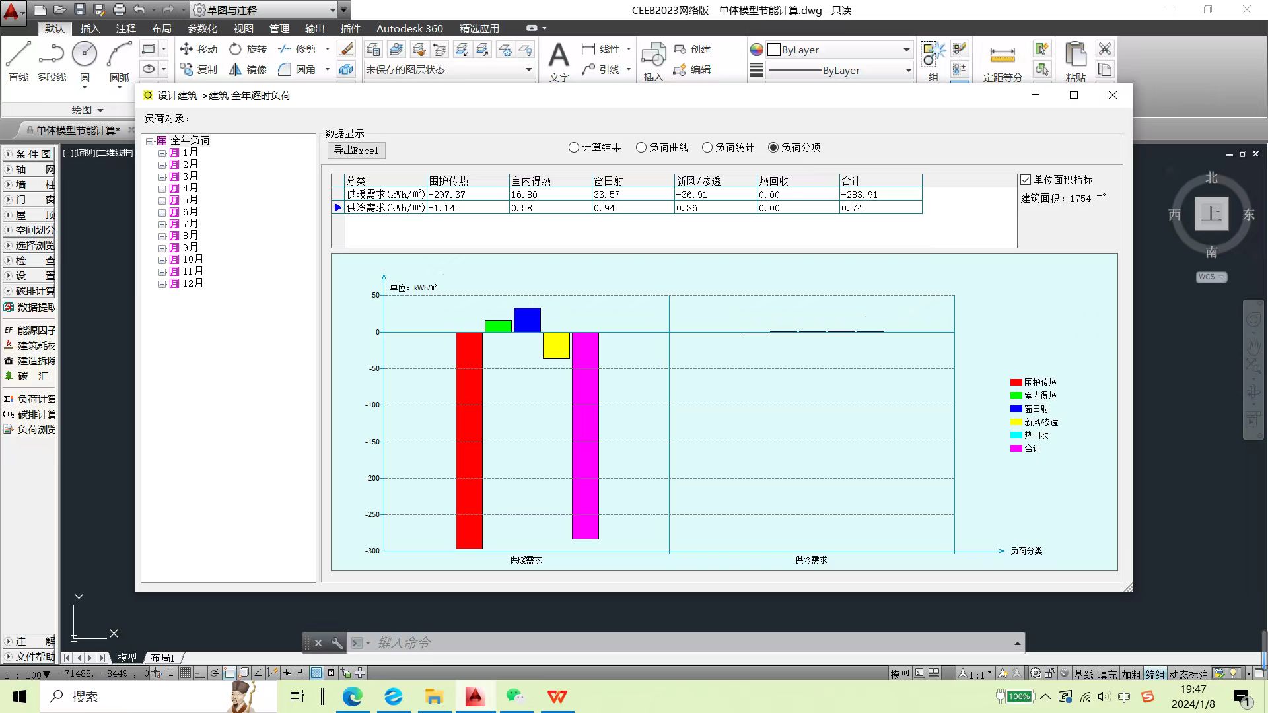Viewport: 1268px width, 713px height.
Task: Click the Move (移动) tool icon
Action: click(x=187, y=49)
